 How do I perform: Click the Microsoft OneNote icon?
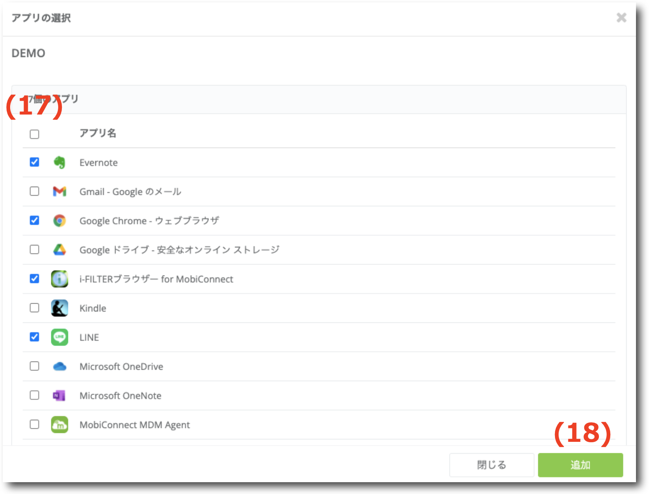59,395
